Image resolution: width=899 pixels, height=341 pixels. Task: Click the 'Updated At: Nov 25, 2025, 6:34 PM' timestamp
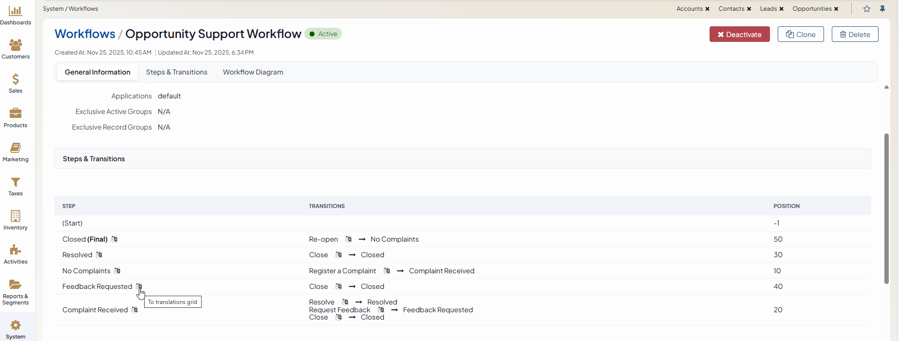click(206, 53)
